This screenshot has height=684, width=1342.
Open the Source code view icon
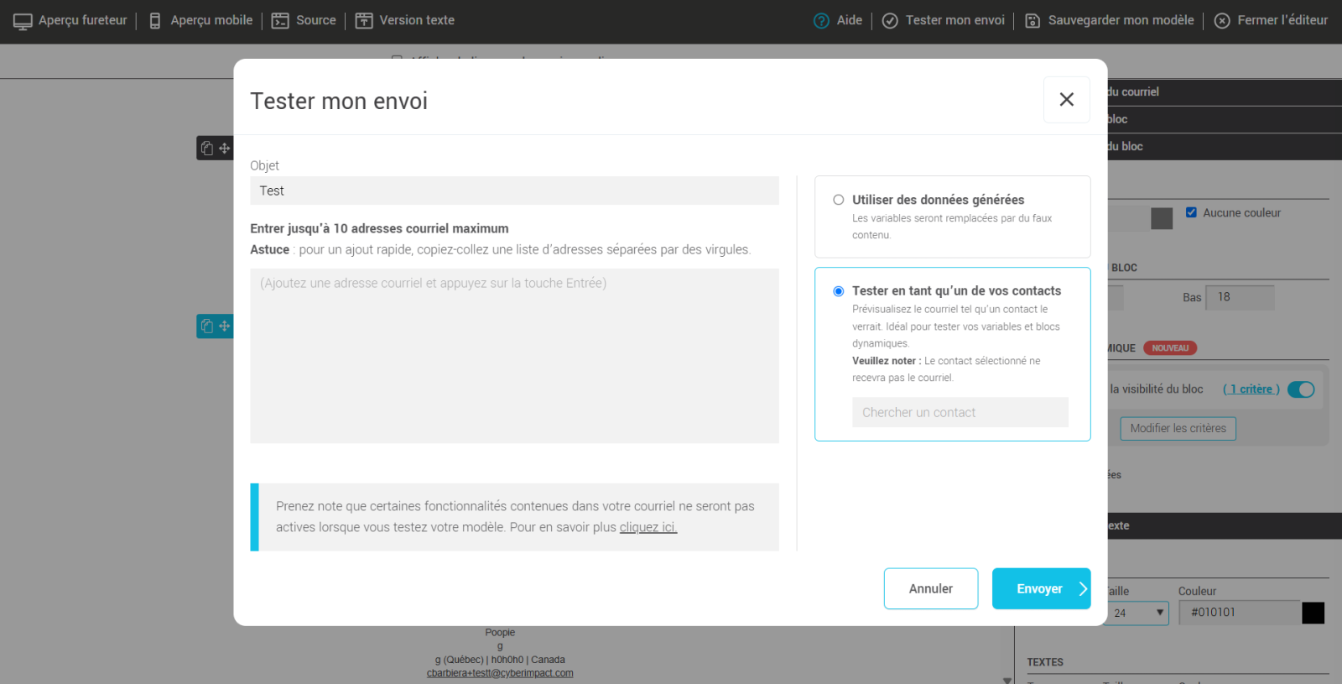[280, 21]
